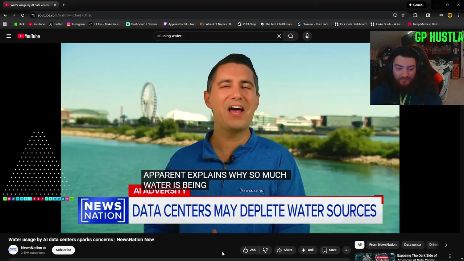Open the browser Extensions puzzle icon
The height and width of the screenshot is (261, 464).
click(415, 15)
